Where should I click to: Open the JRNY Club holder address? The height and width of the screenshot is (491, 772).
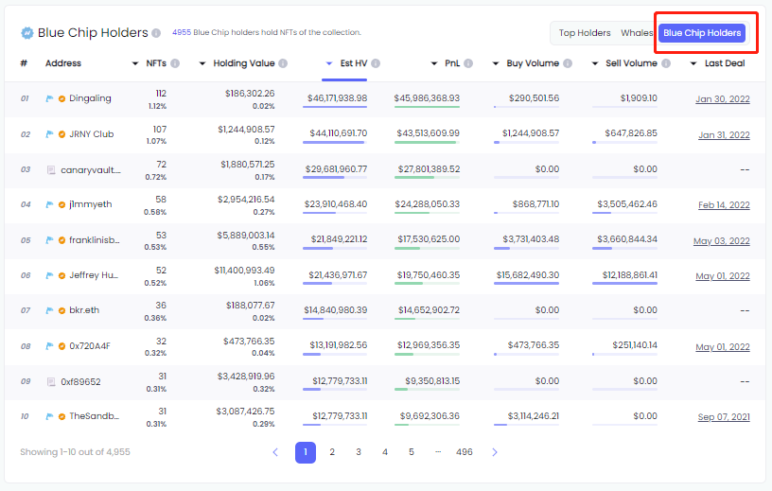coord(92,134)
